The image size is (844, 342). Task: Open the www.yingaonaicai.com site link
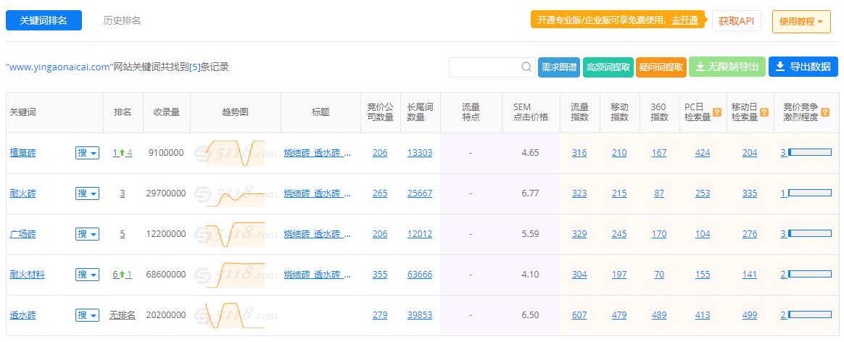point(59,67)
